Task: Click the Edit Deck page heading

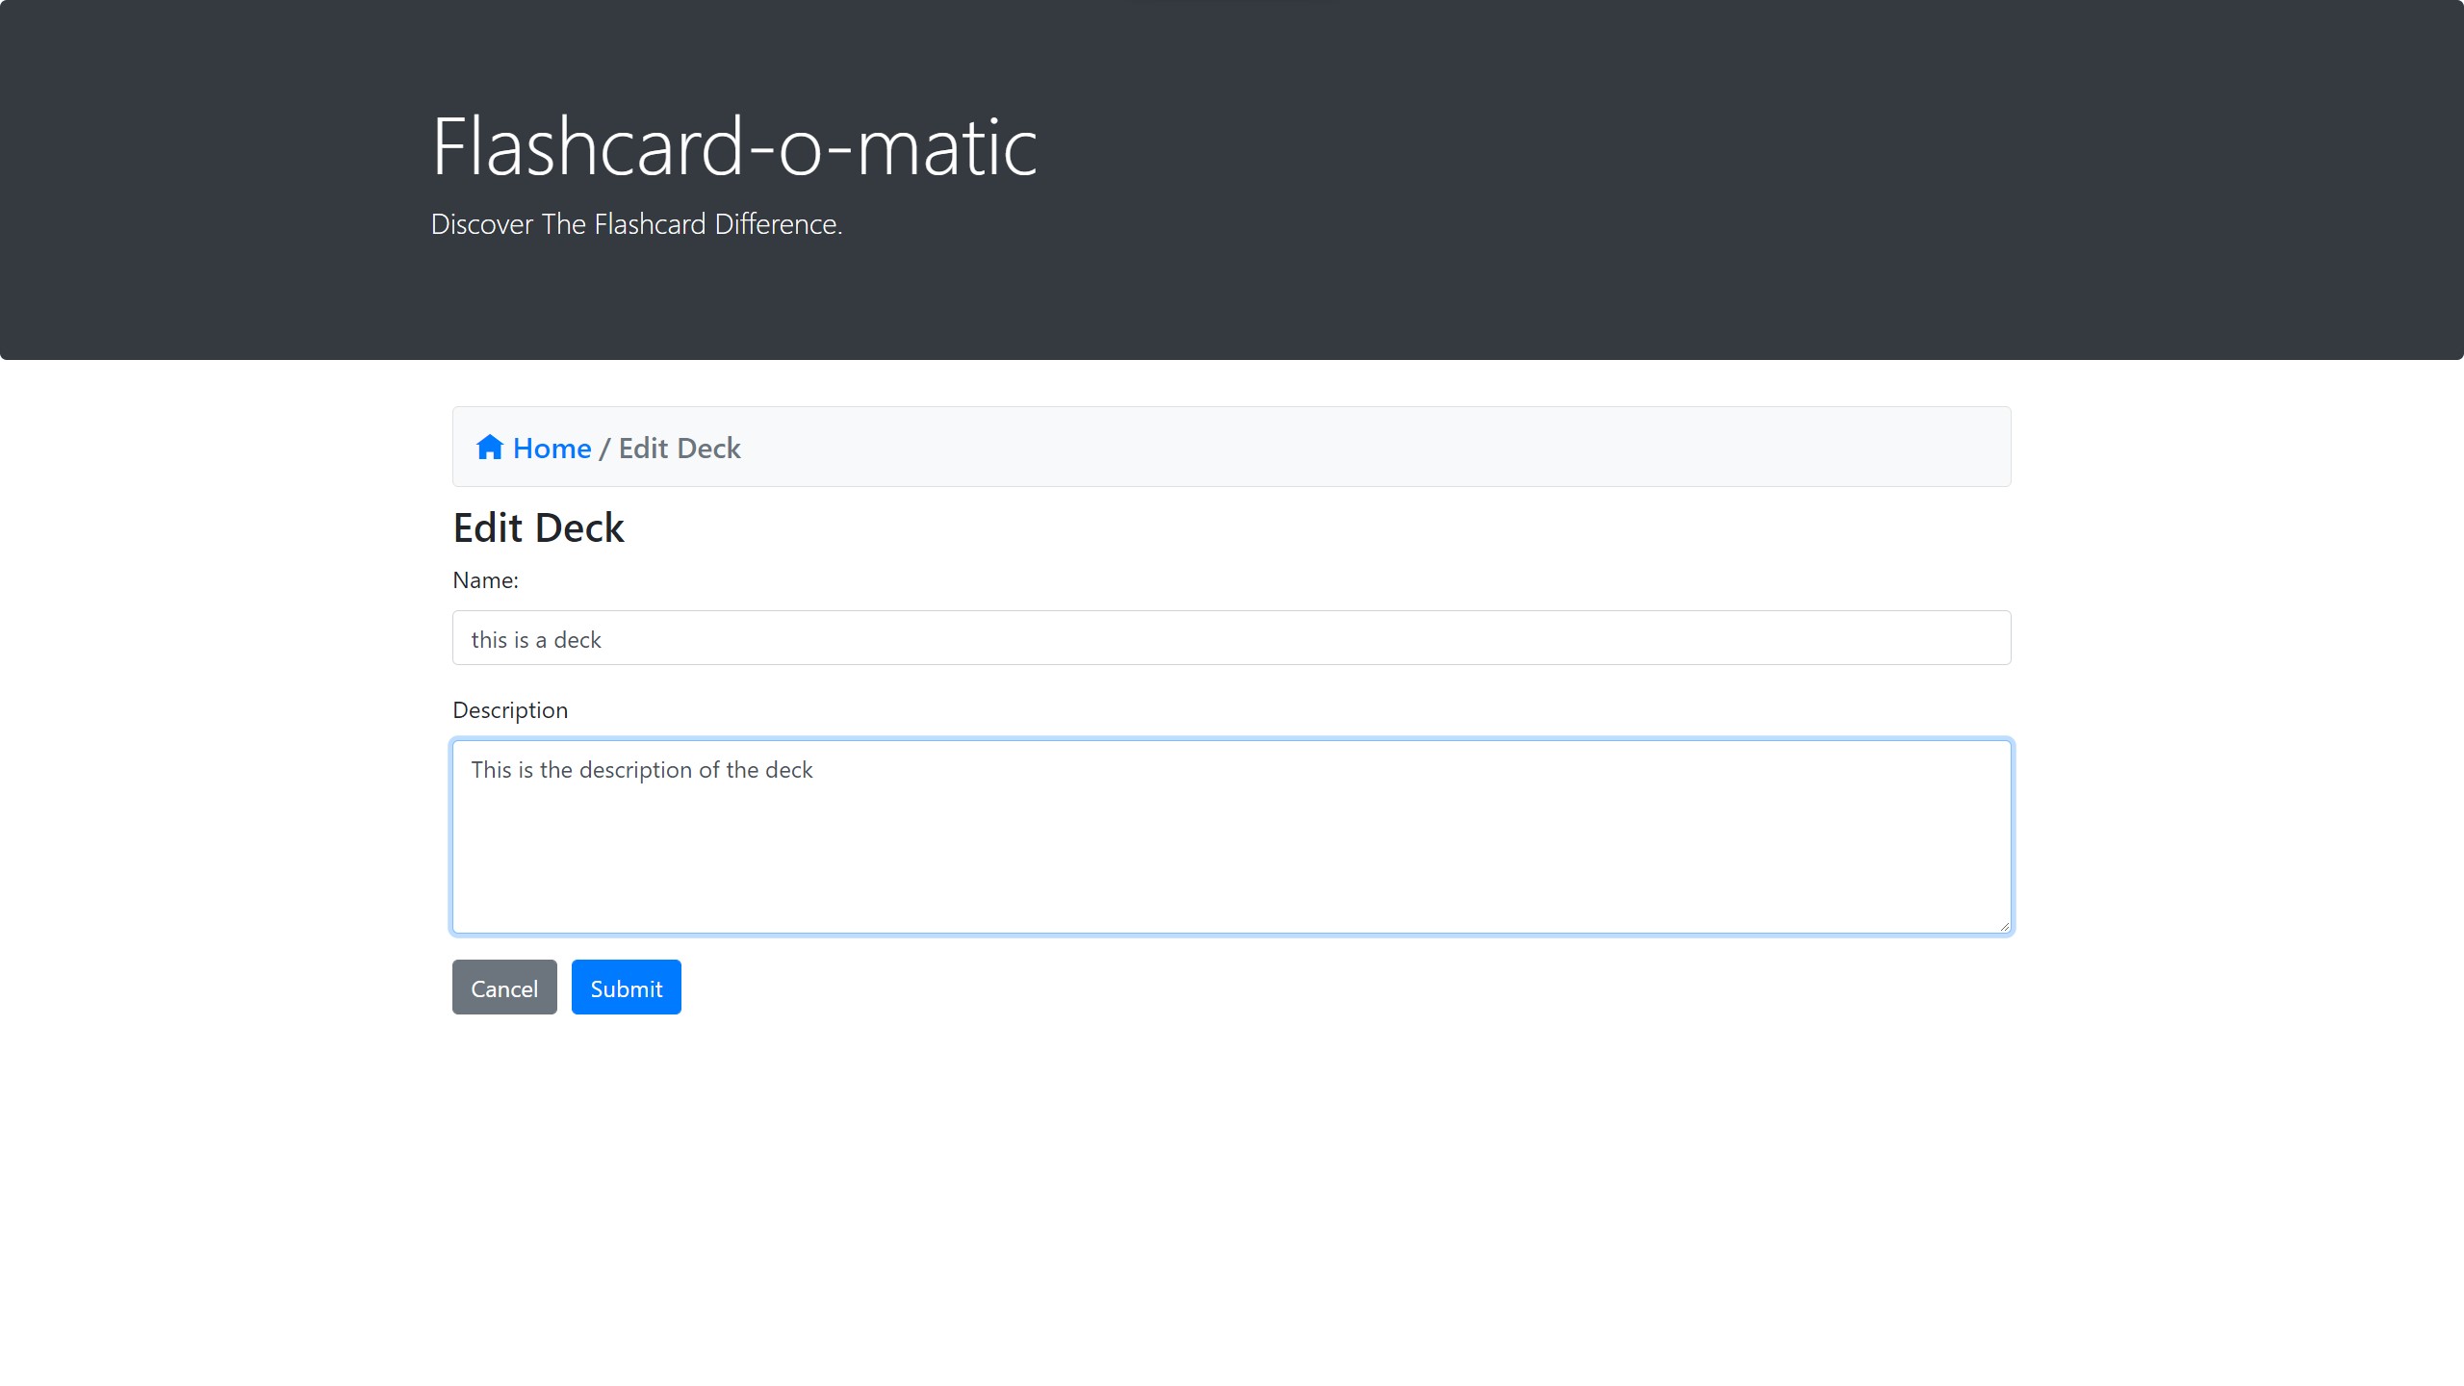Action: coord(538,527)
